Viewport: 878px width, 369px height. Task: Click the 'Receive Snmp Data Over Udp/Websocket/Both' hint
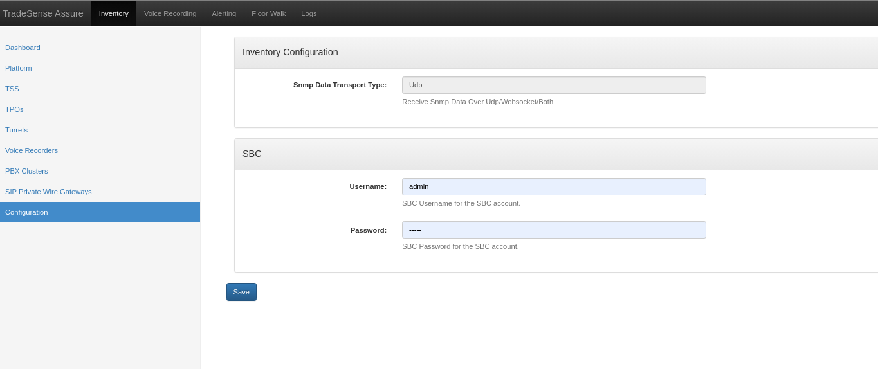[x=477, y=102]
